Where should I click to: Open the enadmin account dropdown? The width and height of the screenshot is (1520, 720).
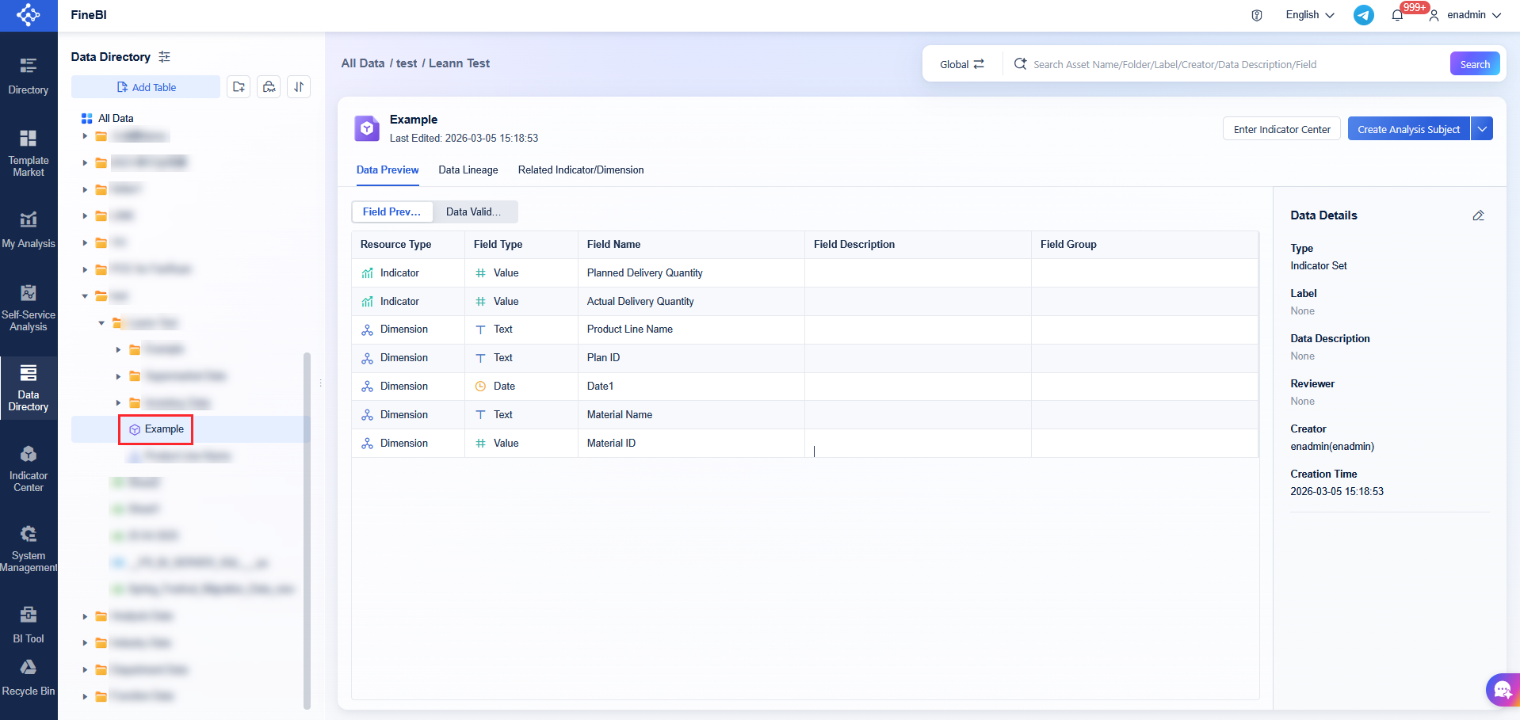[1474, 15]
